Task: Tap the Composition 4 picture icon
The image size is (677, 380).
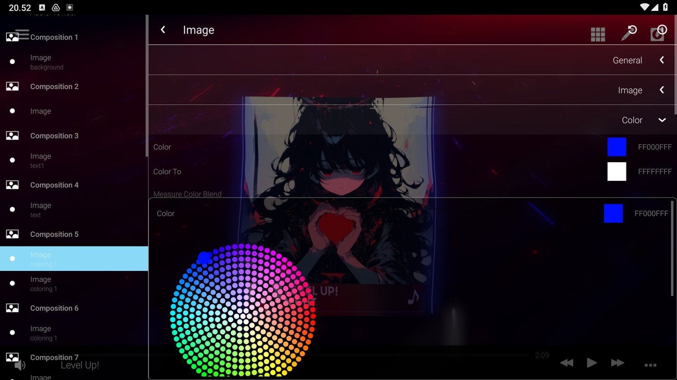Action: point(12,185)
